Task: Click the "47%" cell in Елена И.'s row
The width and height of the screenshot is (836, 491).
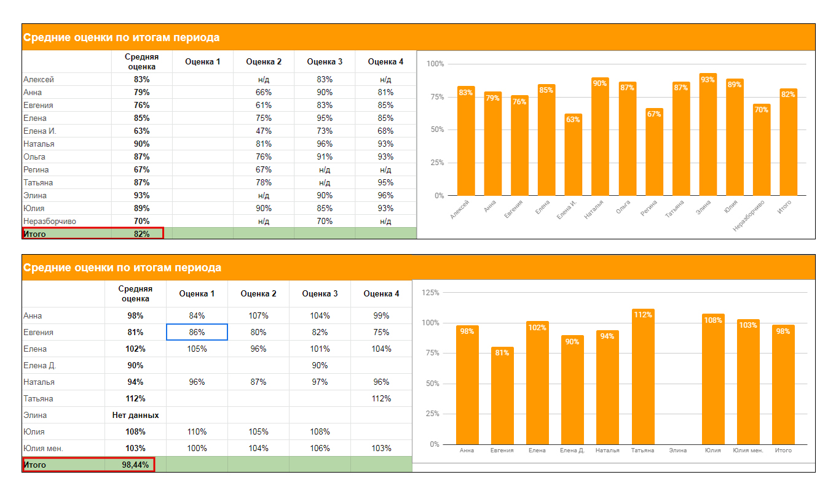Action: [x=264, y=131]
